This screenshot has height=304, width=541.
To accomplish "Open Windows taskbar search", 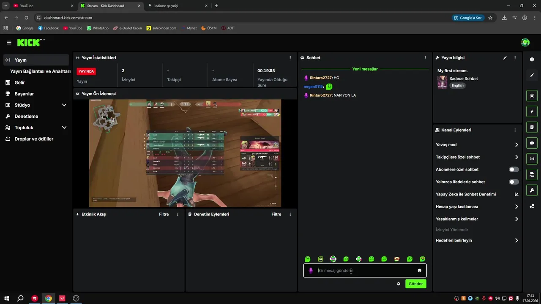I will click(x=20, y=298).
